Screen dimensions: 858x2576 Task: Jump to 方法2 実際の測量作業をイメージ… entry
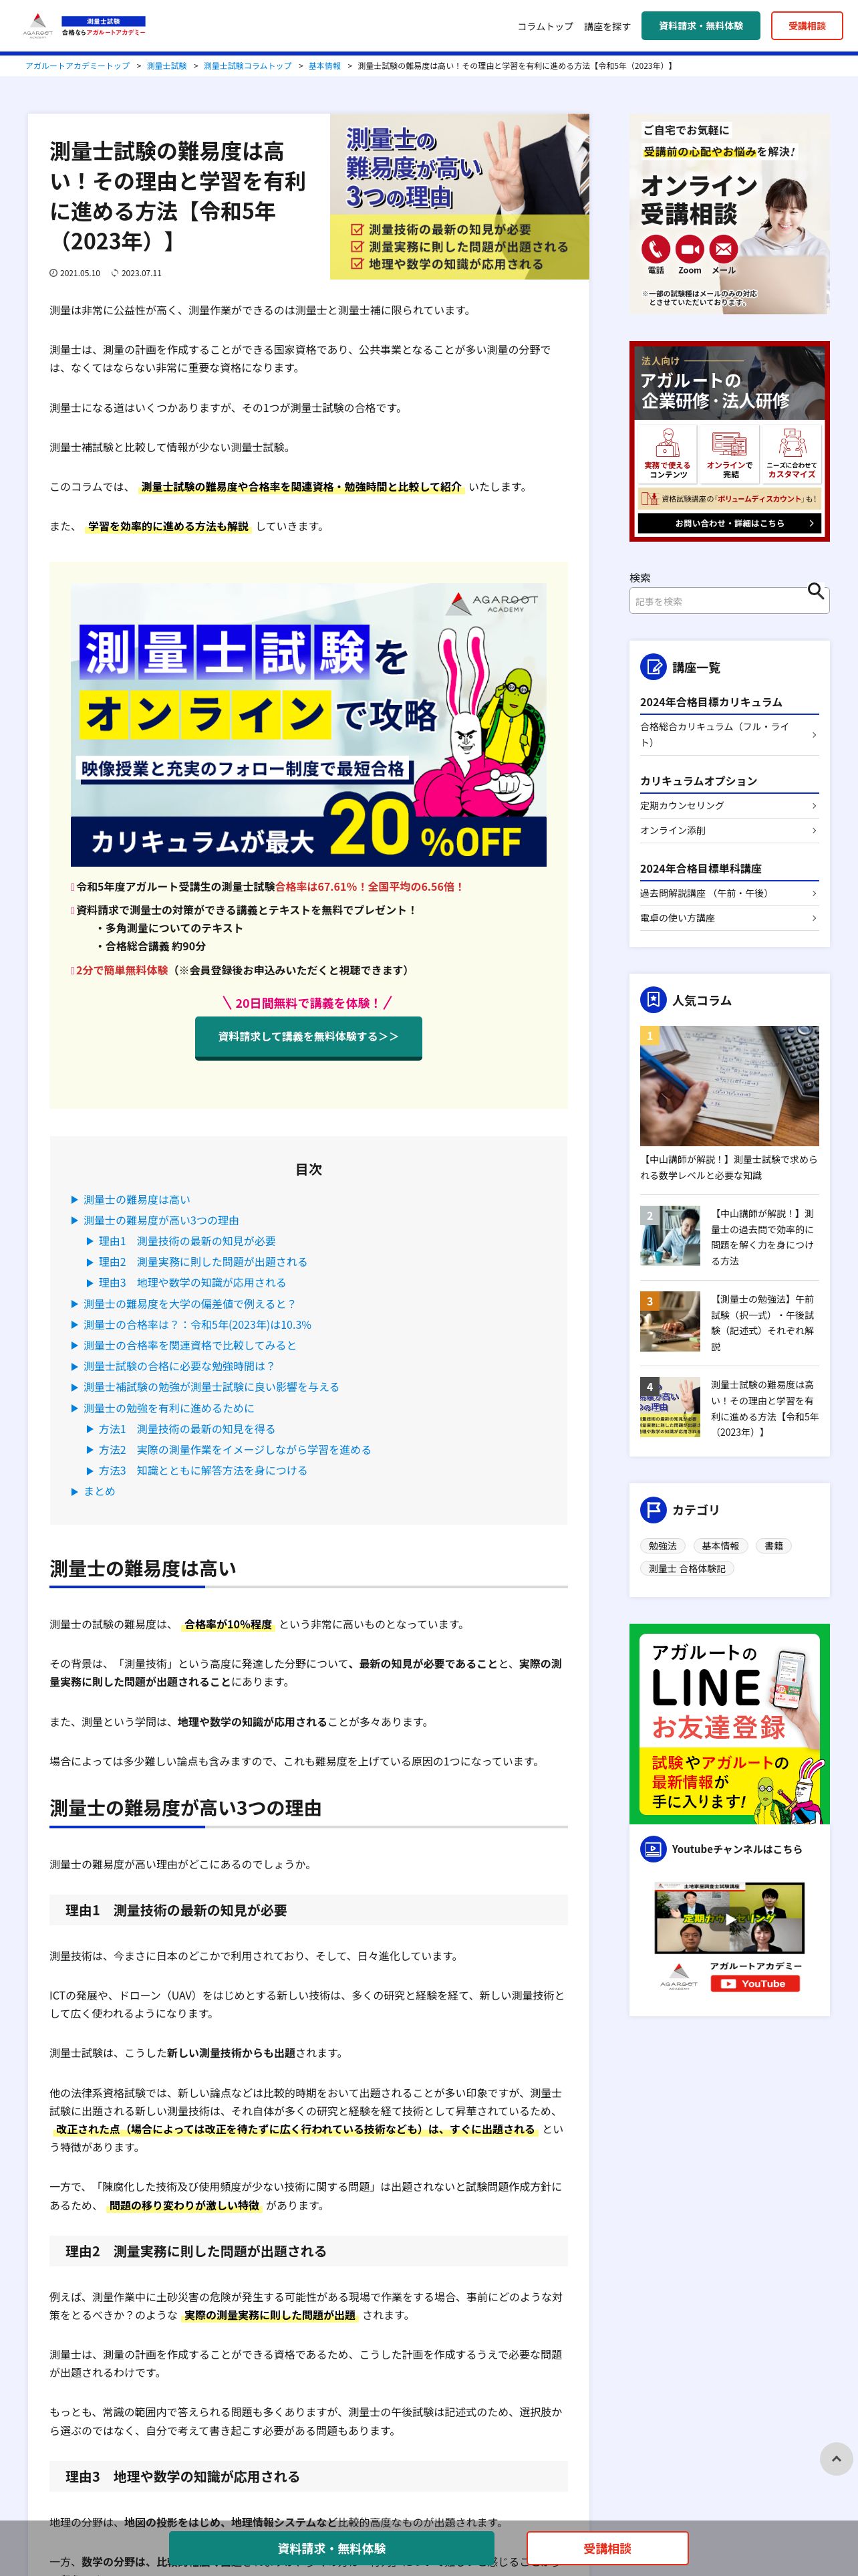(x=235, y=1449)
